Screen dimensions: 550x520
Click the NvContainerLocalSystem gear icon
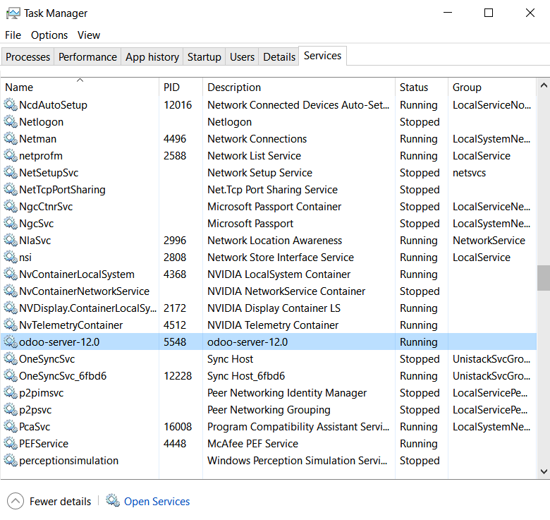pyautogui.click(x=11, y=274)
